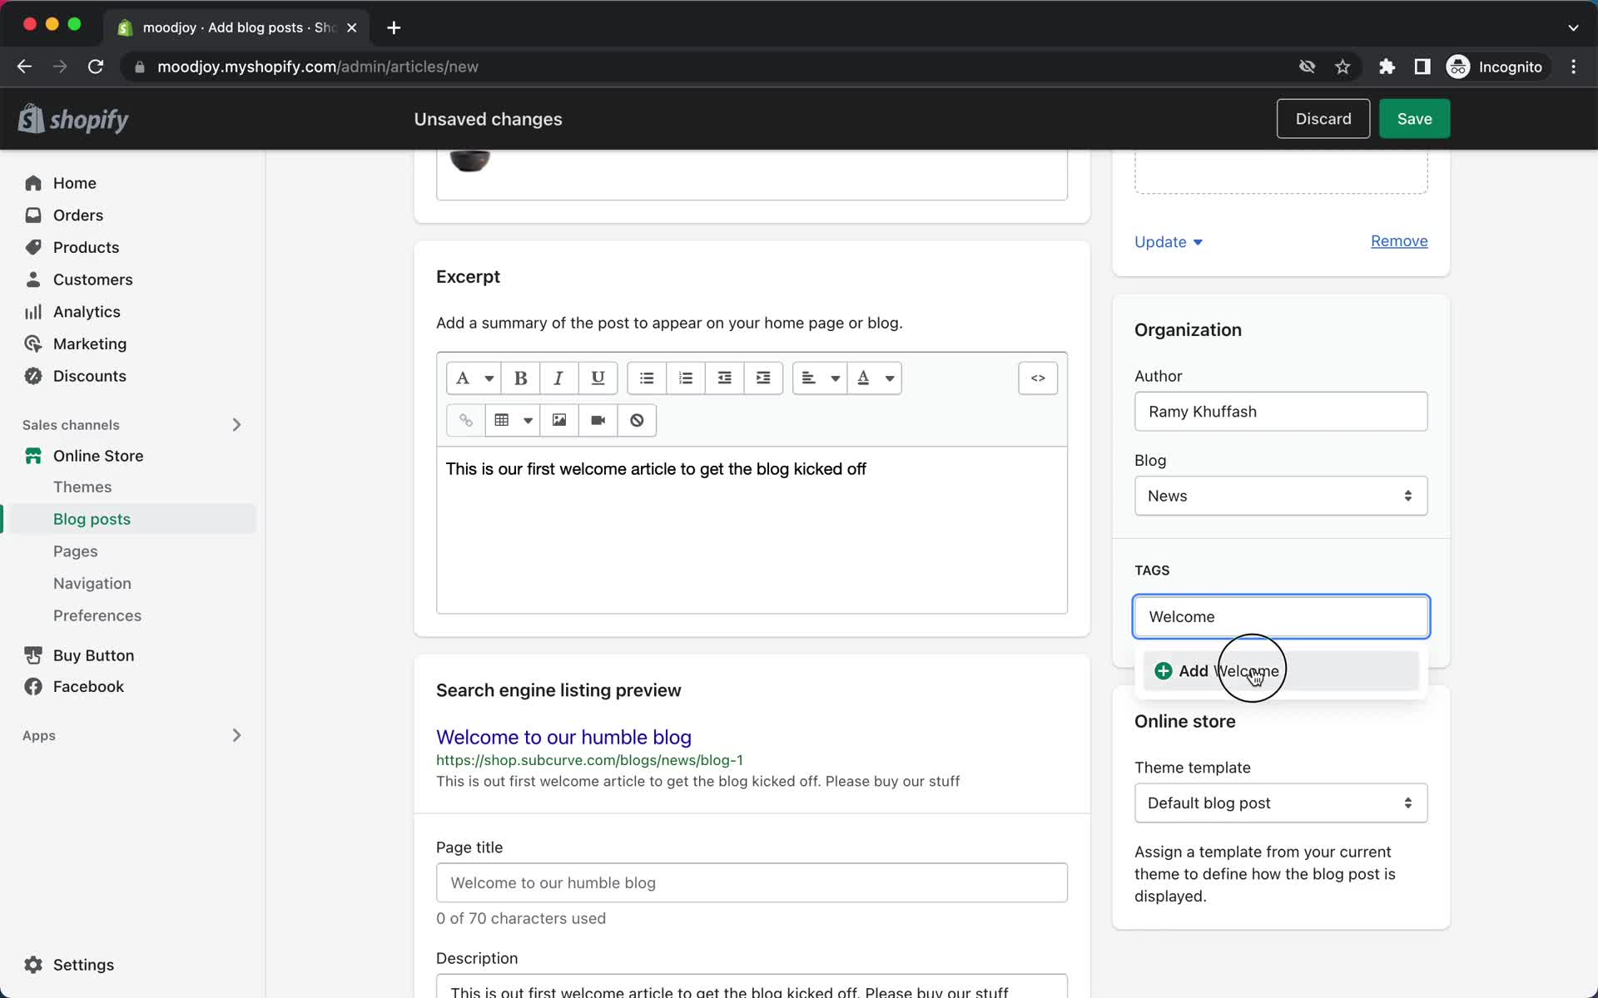Click the third-party cookies blocked icon
This screenshot has width=1598, height=998.
[1307, 67]
